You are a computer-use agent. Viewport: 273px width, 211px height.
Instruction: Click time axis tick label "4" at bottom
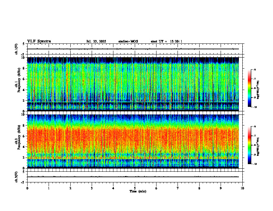pos(113,188)
